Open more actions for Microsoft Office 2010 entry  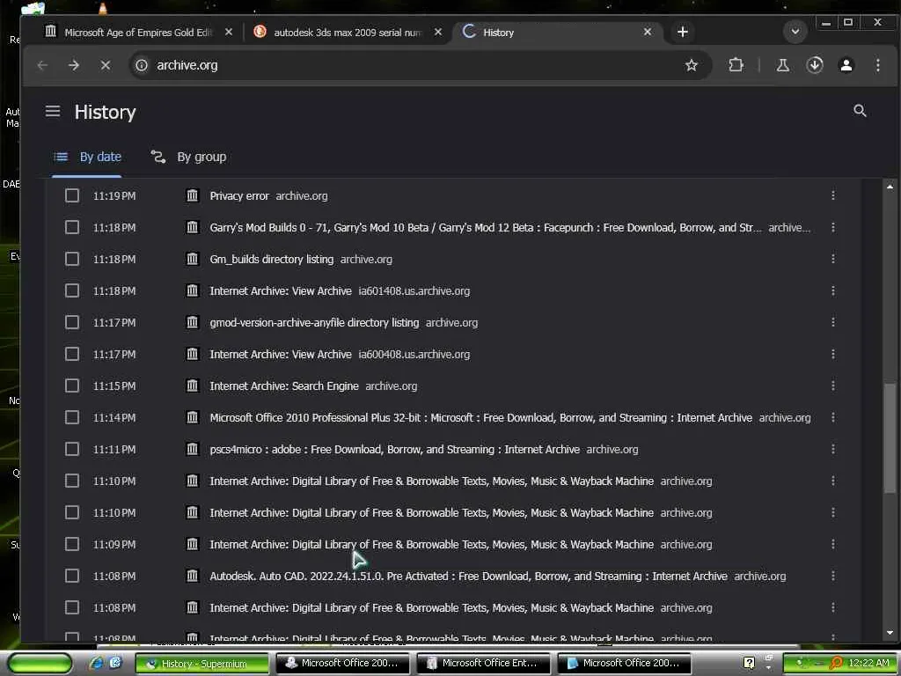coord(832,418)
